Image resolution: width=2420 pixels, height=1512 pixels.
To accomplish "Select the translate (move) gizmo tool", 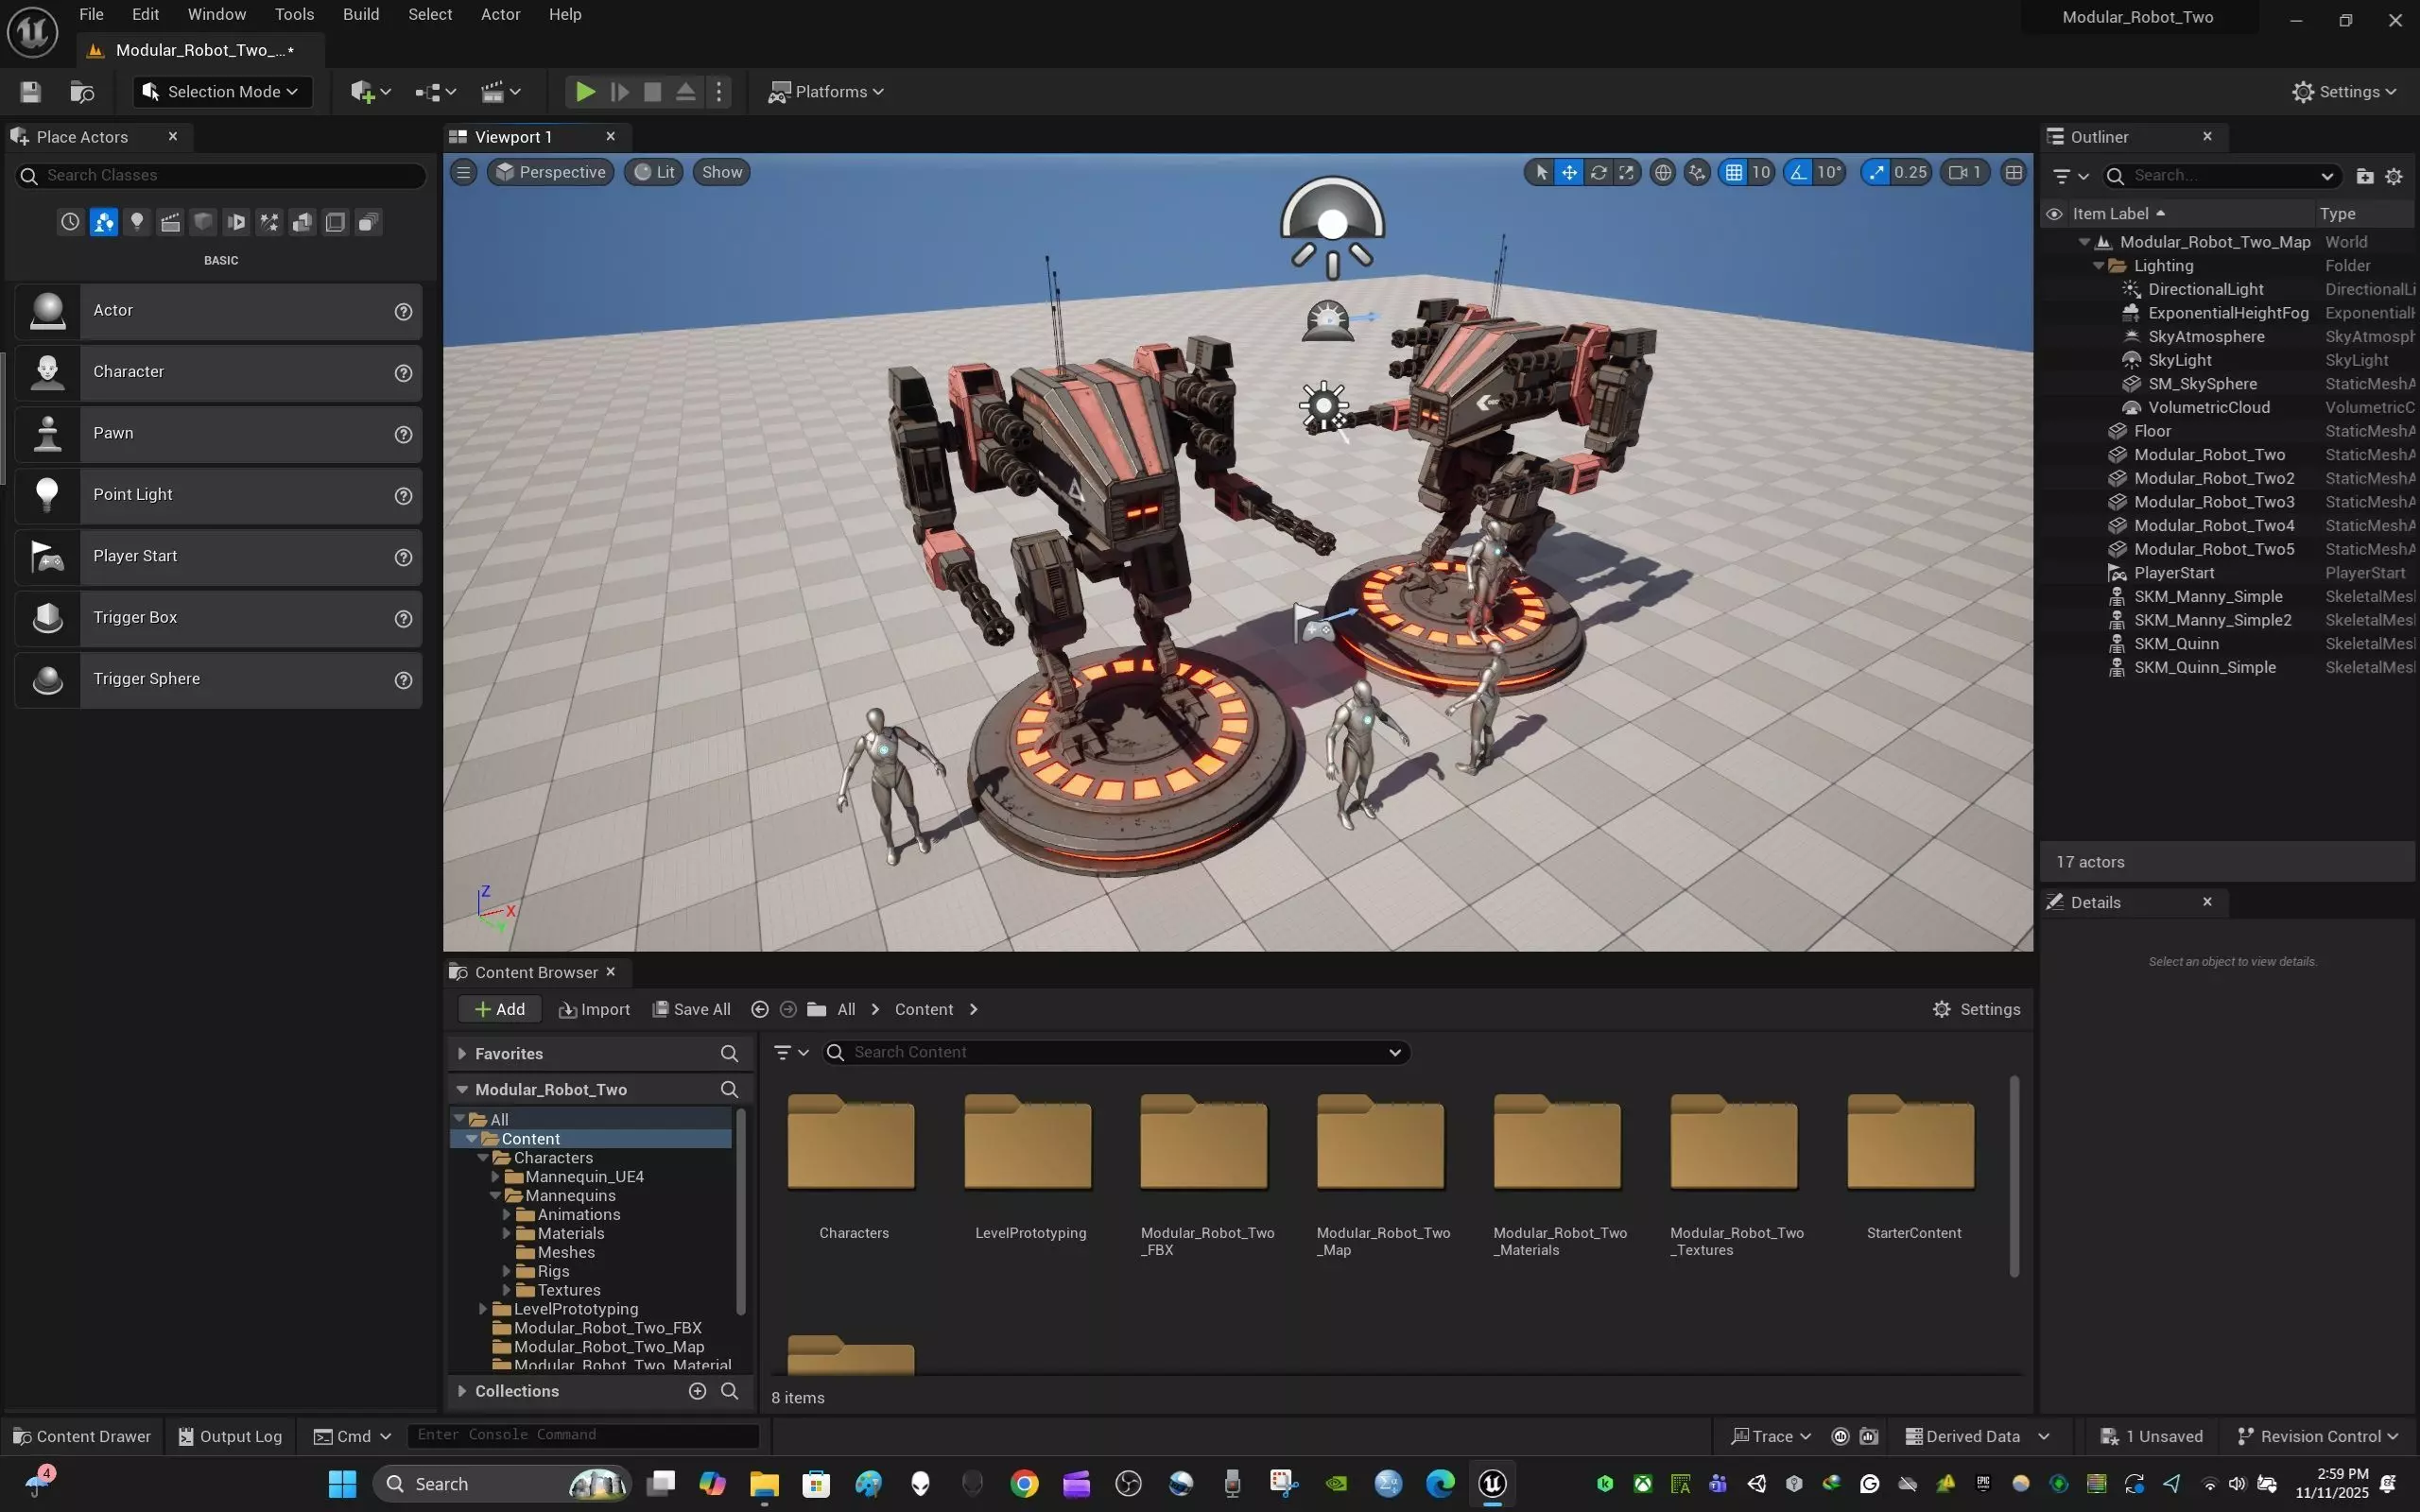I will point(1569,172).
